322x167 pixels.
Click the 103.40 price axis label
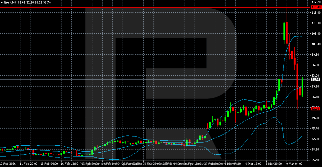point(316,44)
